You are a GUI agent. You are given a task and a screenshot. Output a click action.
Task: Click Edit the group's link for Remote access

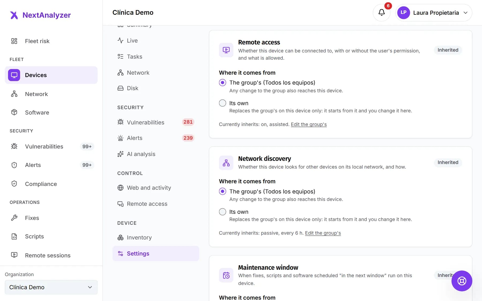[x=309, y=124]
